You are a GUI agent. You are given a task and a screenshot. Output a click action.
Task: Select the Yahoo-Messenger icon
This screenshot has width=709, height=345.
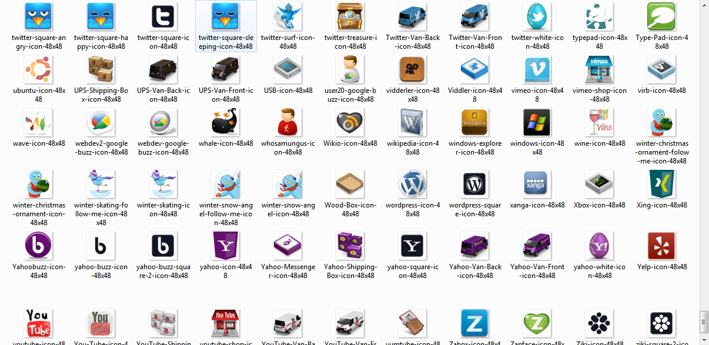click(288, 246)
